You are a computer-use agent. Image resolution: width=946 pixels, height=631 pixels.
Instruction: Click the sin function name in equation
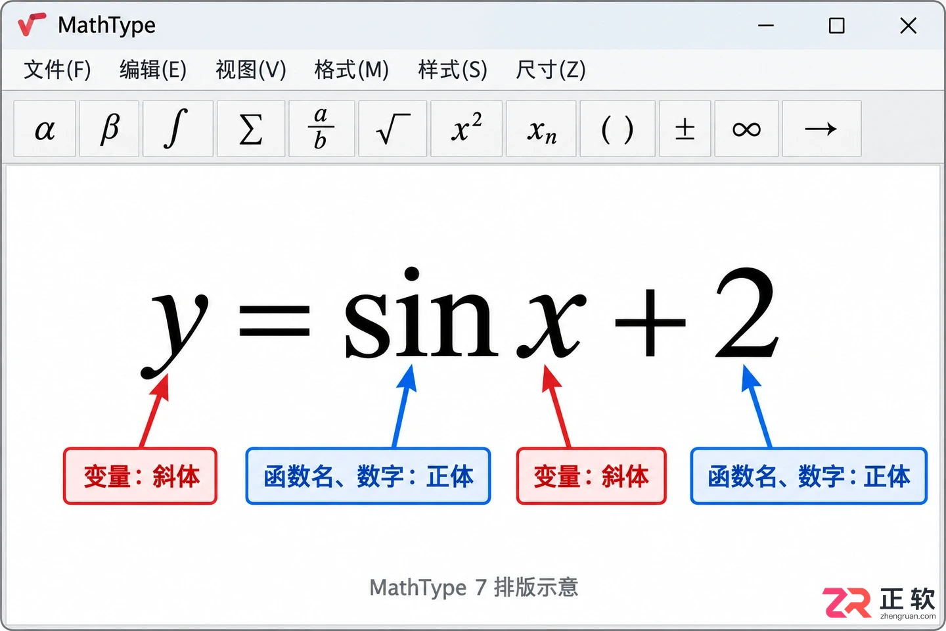(421, 312)
